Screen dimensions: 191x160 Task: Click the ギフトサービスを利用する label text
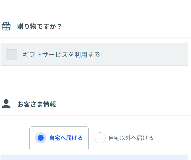pyautogui.click(x=61, y=55)
